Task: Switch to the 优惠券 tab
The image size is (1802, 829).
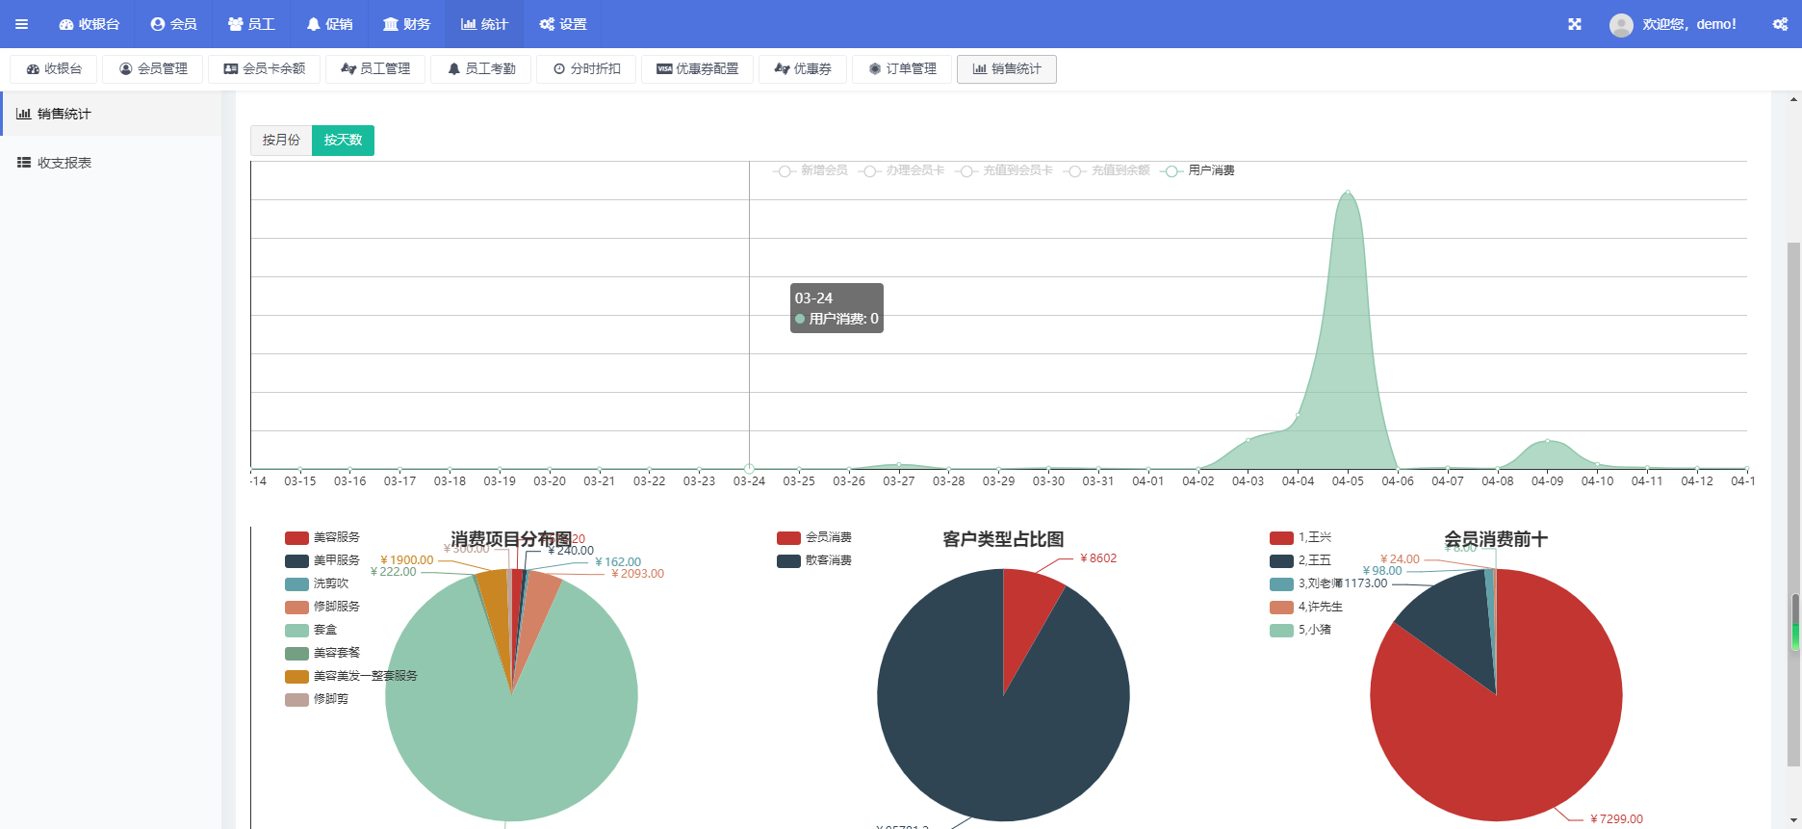Action: 803,69
